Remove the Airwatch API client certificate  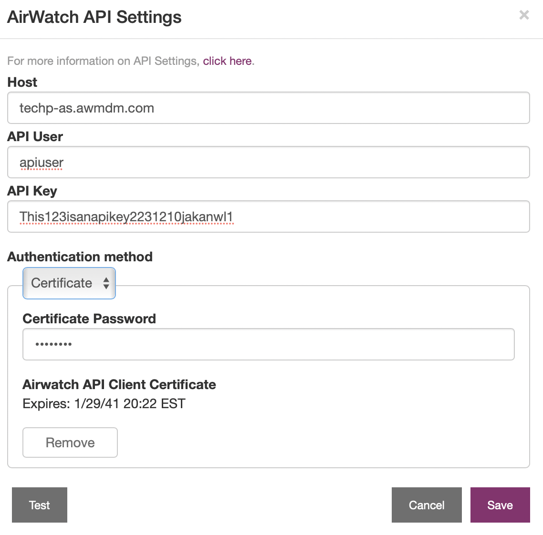[70, 442]
